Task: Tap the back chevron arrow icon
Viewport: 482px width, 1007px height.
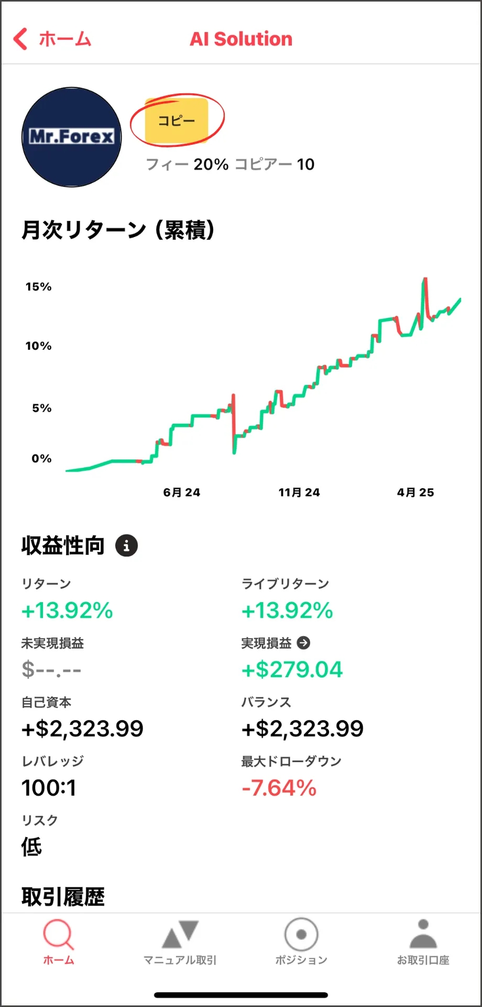Action: [20, 39]
